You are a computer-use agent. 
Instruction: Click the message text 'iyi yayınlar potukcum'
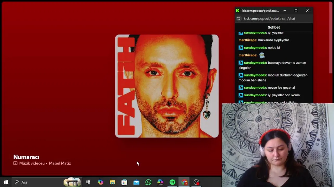(x=284, y=95)
